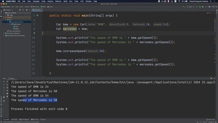Select the Main tab in Run panel

pyautogui.click(x=12, y=78)
